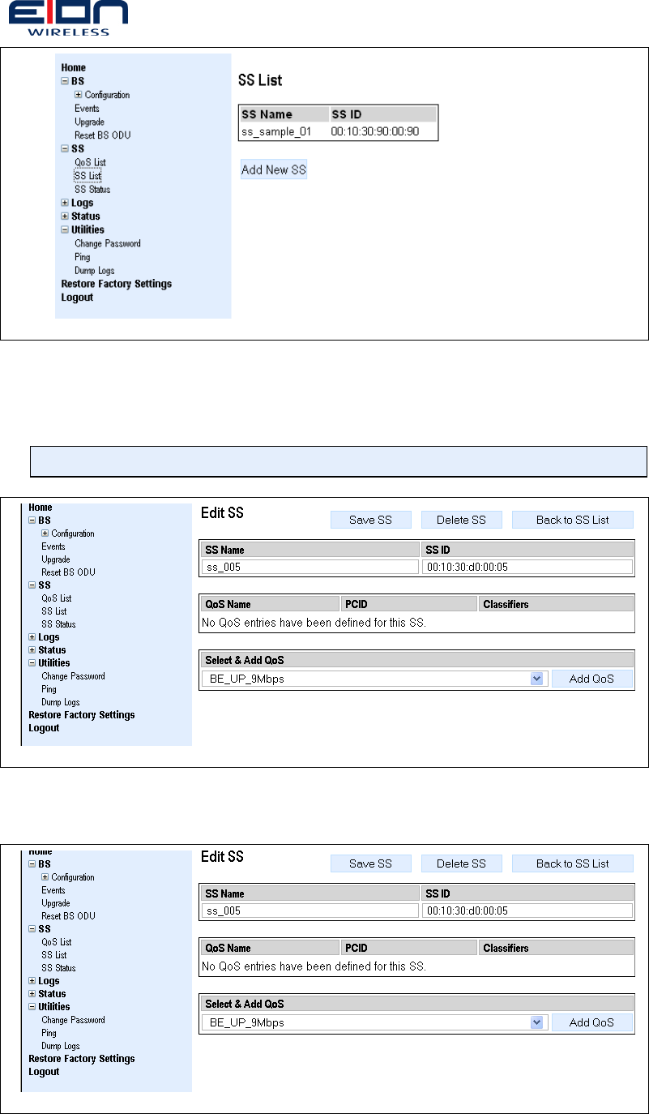Open Upgrade on the SS List page sidebar
649x1114 pixels.
(x=89, y=122)
